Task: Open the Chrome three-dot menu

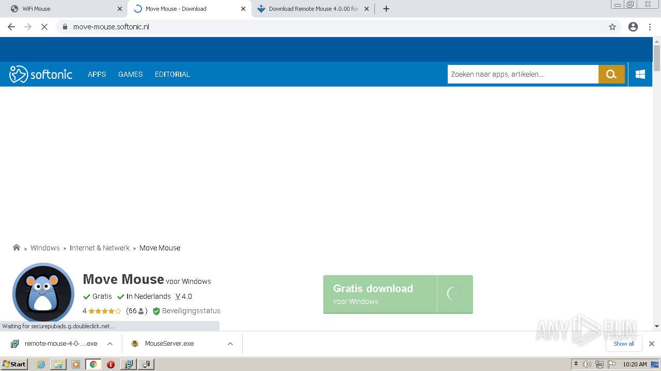Action: click(650, 27)
